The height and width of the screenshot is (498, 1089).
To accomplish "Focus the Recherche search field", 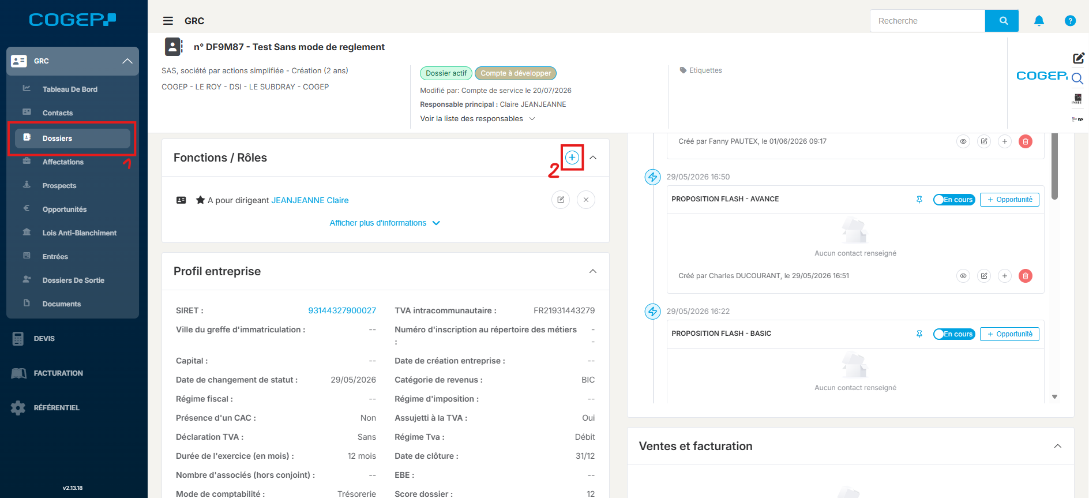I will pos(927,21).
